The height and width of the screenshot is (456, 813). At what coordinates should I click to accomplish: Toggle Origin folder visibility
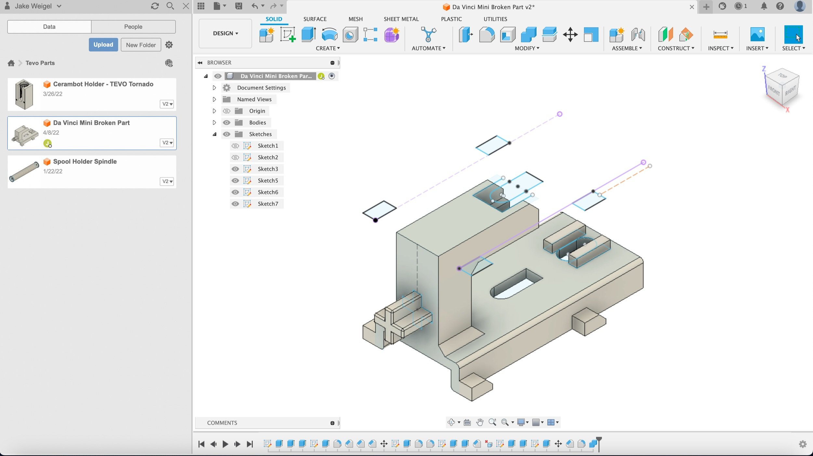click(227, 111)
